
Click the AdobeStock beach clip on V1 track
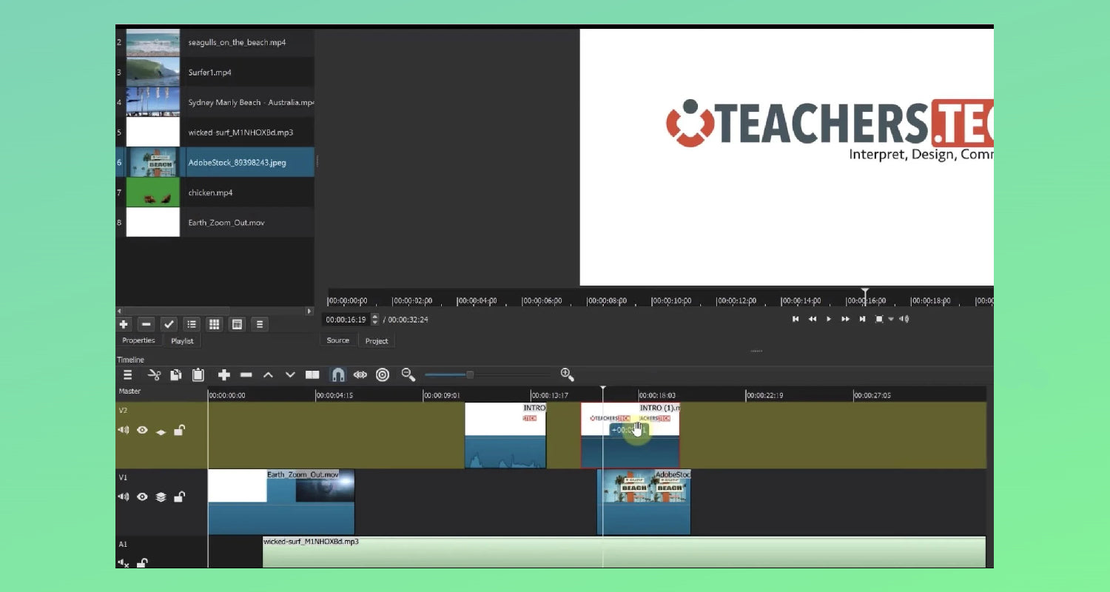(x=644, y=502)
